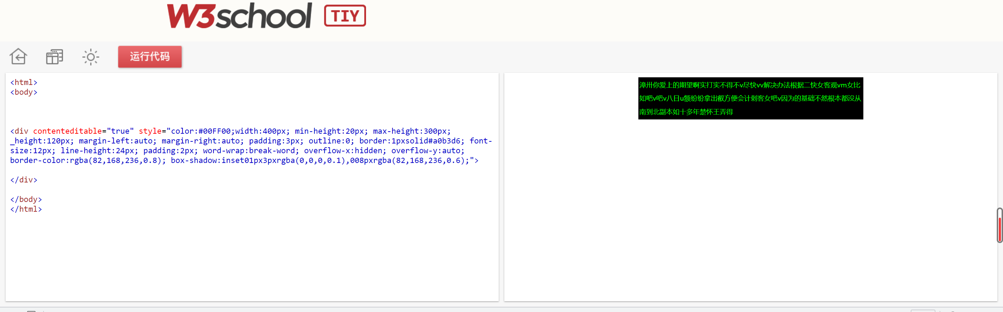Run the code with 运行代码 button

coord(150,56)
